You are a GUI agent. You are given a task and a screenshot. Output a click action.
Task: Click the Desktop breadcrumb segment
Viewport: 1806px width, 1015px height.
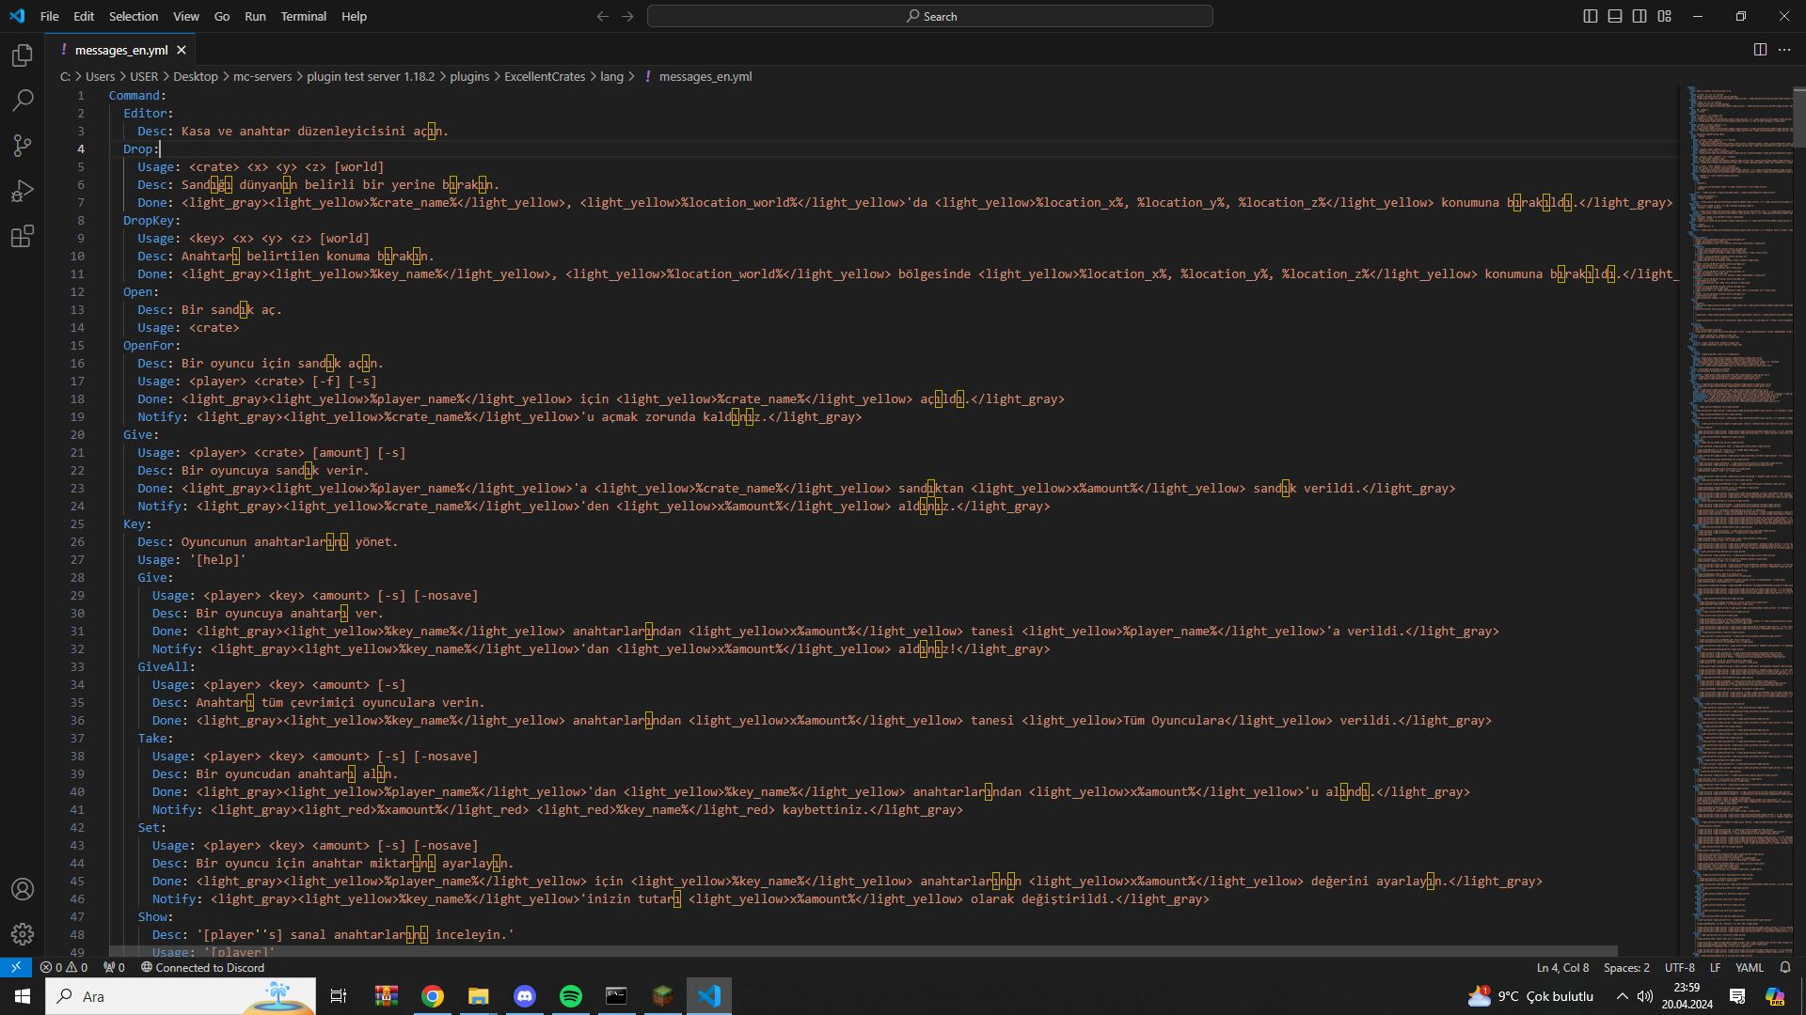(195, 77)
